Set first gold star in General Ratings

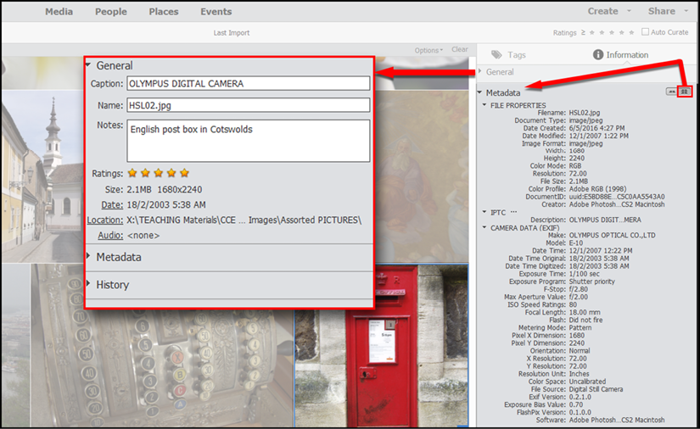(x=132, y=173)
